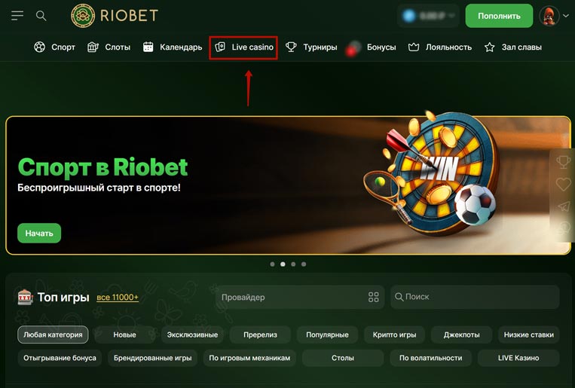
Task: Toggle the Джекпоты category filter
Action: coord(461,335)
